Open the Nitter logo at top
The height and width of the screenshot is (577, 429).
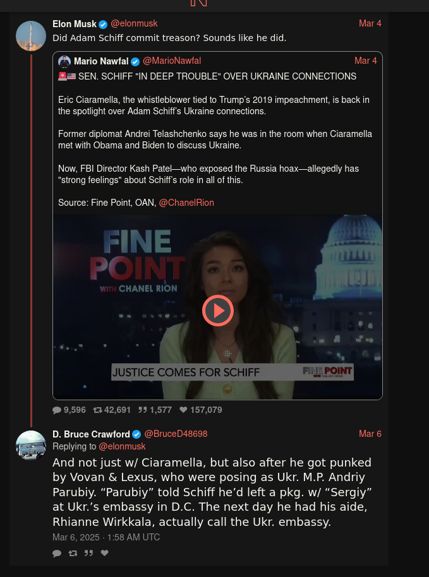click(199, 3)
